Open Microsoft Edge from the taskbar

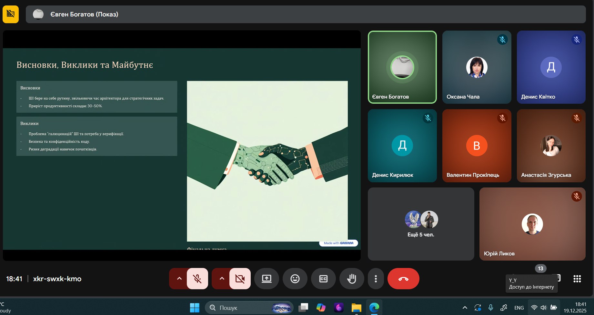(374, 308)
